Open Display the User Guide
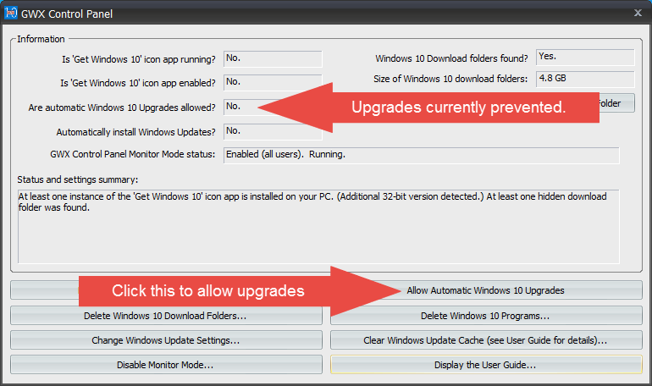 tap(486, 365)
